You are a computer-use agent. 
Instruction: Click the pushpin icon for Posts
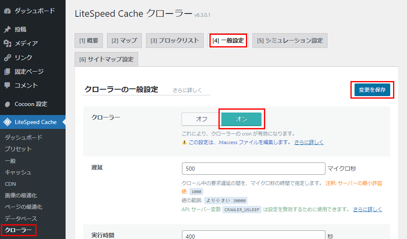pyautogui.click(x=7, y=29)
